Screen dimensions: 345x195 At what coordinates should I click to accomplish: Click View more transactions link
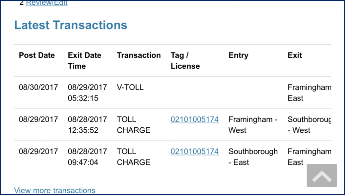pos(55,191)
